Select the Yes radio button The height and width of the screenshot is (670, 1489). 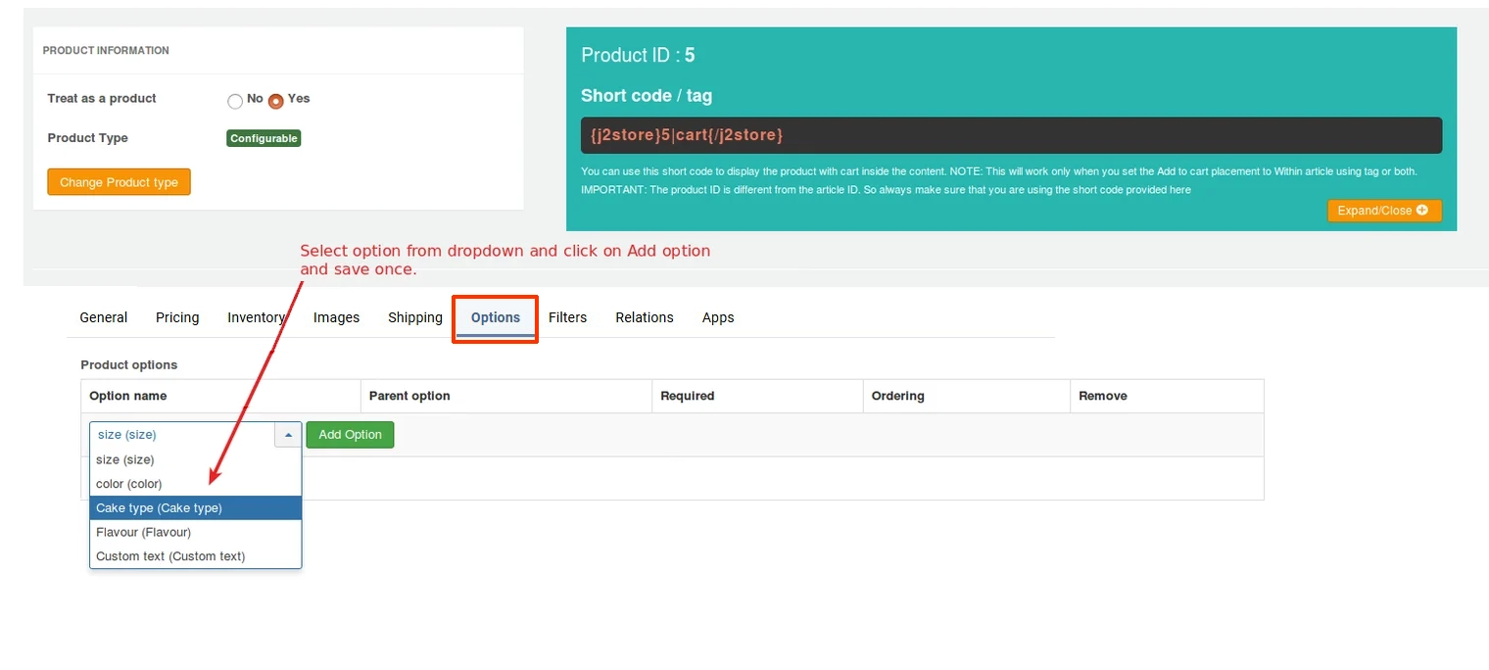pos(276,101)
